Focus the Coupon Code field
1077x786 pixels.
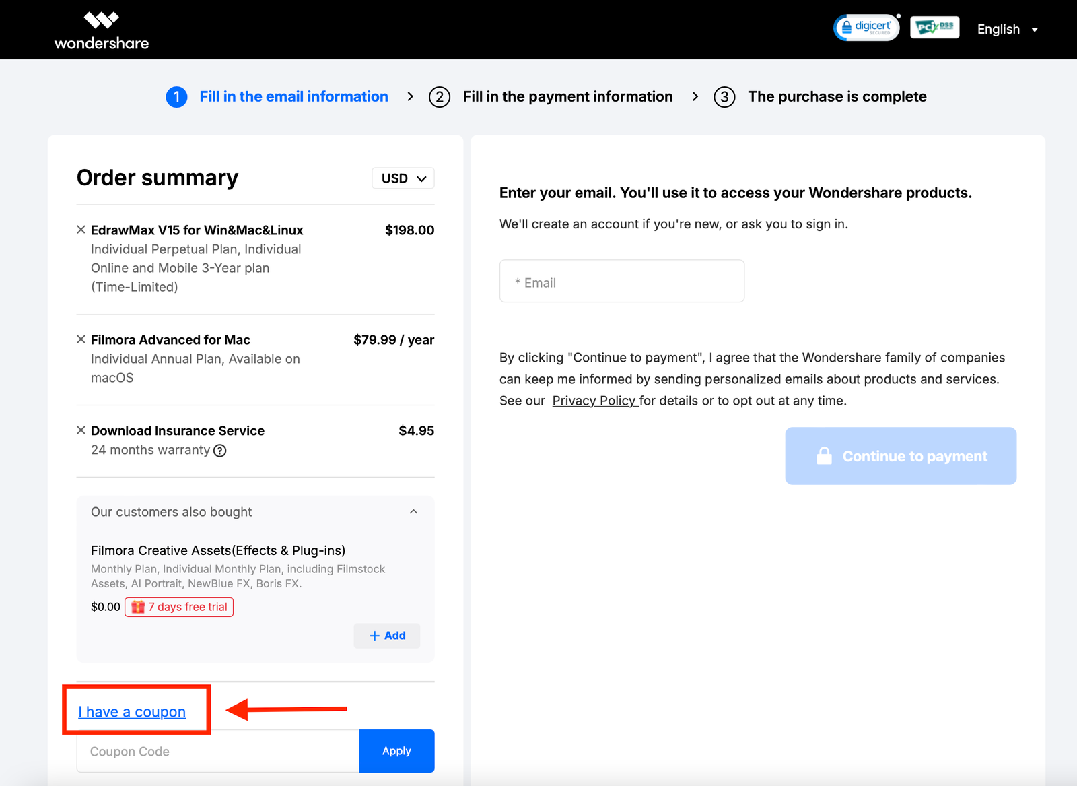(x=218, y=751)
